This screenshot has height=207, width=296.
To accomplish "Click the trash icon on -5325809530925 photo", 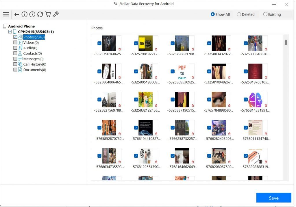I will click(x=193, y=78).
